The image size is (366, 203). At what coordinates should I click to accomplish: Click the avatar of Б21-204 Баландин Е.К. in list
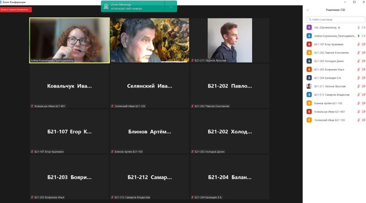309,78
